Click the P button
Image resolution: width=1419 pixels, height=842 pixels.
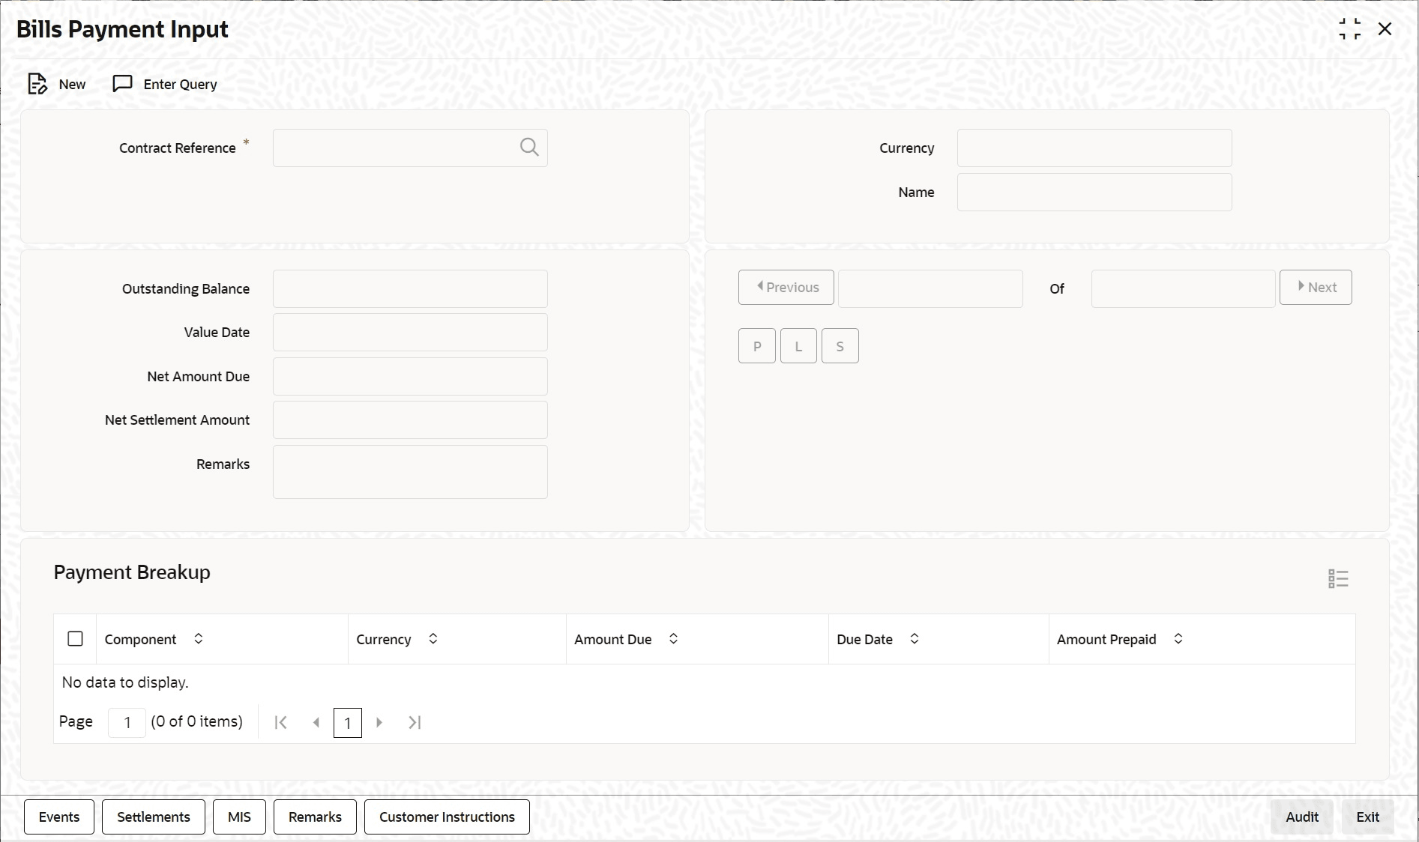[x=757, y=346]
